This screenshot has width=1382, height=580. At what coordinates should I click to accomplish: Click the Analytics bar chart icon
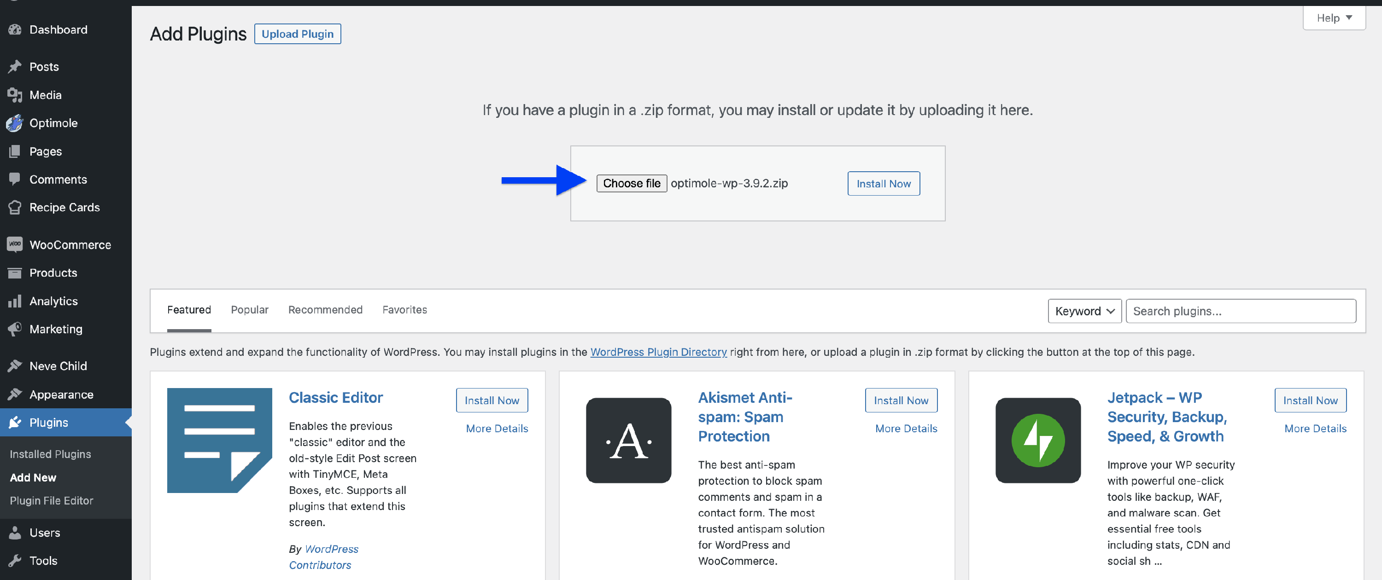pyautogui.click(x=15, y=301)
